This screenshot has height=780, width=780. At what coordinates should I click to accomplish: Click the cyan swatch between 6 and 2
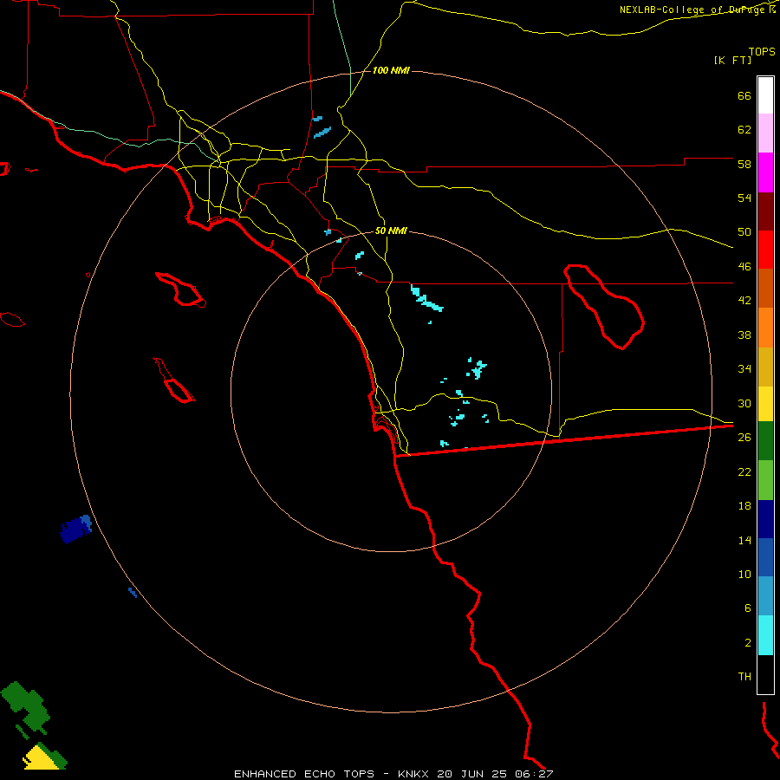(765, 635)
